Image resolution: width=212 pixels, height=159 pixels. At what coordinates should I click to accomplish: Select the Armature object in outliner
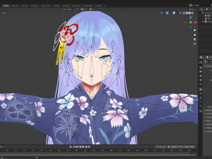(x=208, y=22)
